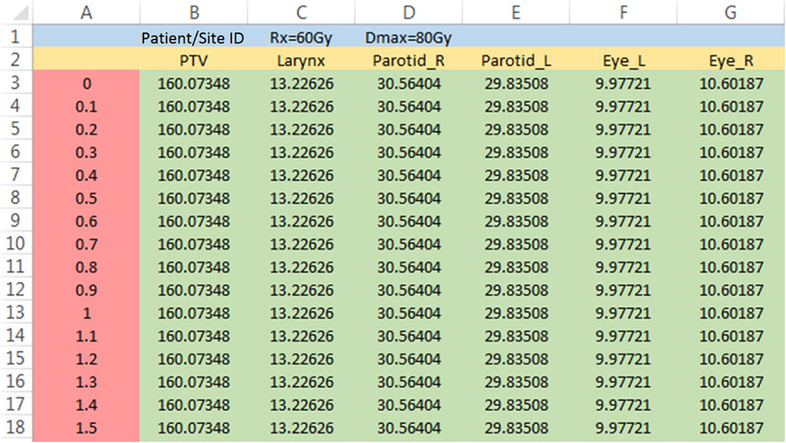
Task: Click Parotid_R value 30.56404 in row 14
Action: click(409, 336)
